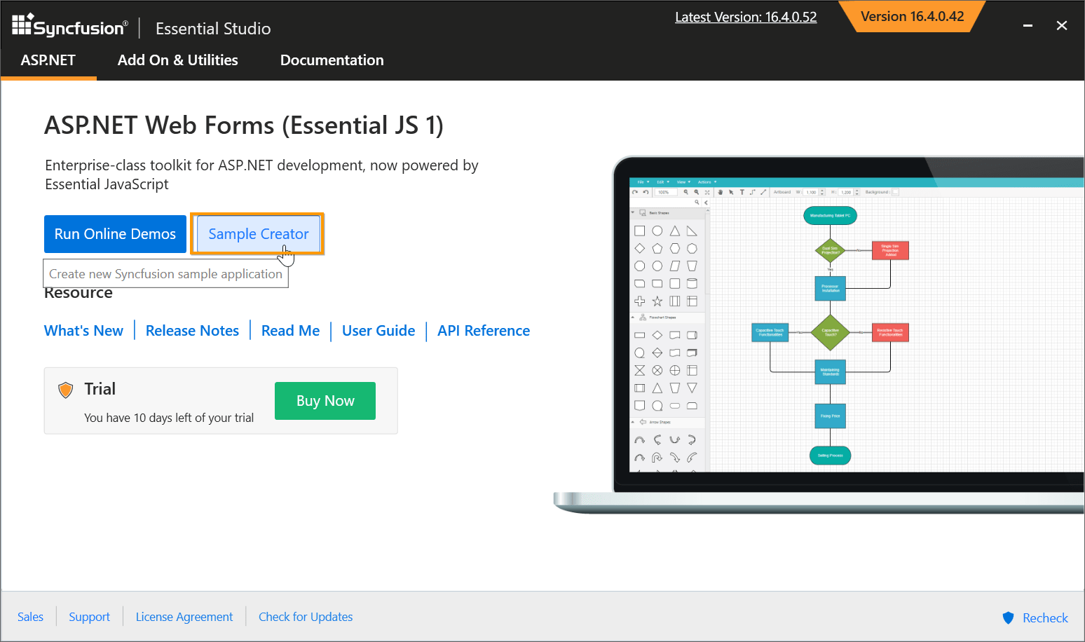Open the Add On & Utilities tab
The width and height of the screenshot is (1085, 642).
[x=177, y=60]
